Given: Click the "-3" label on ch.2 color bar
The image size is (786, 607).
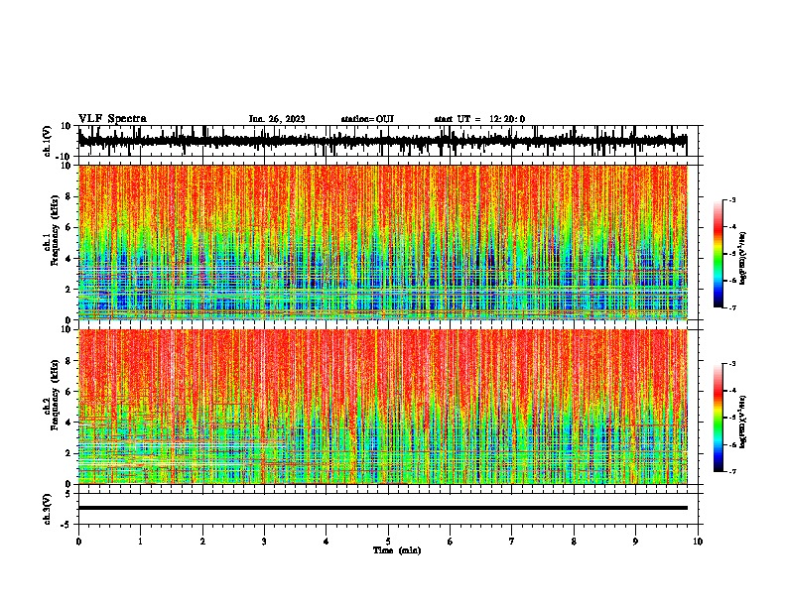Looking at the screenshot, I should (x=732, y=364).
